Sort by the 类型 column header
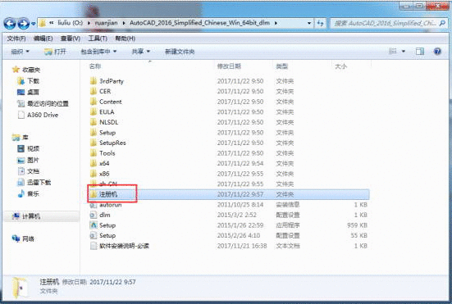 282,66
